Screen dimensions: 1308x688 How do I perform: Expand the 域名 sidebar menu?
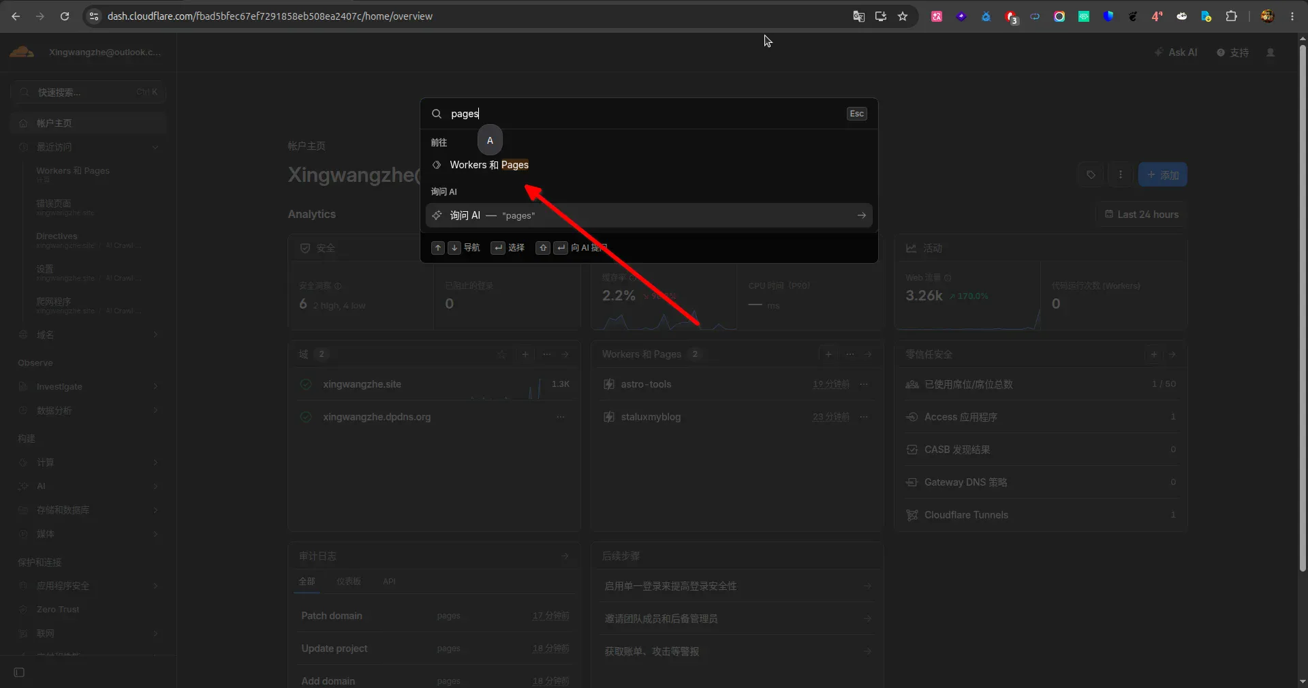155,334
